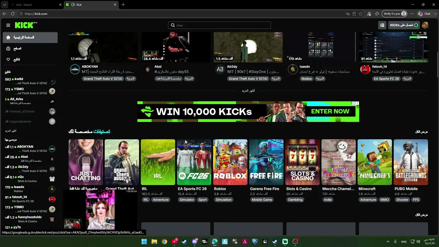This screenshot has width=439, height=247.
Task: Open xQc channel in recommended list
Action: (x=30, y=179)
